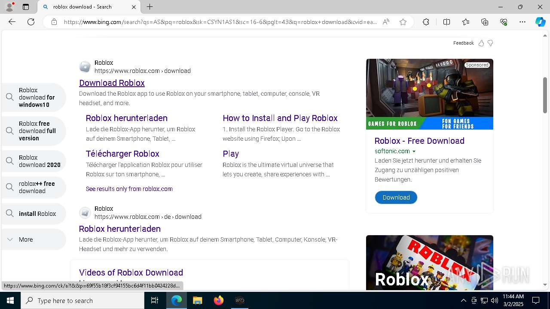Open Roblox herunterladen de download result heading

pyautogui.click(x=119, y=229)
